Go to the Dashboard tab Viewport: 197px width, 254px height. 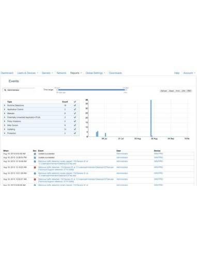(x=7, y=73)
